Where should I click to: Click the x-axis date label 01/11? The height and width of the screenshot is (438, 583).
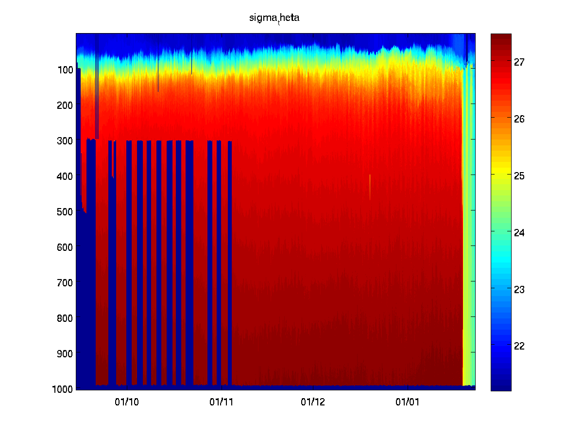click(222, 402)
